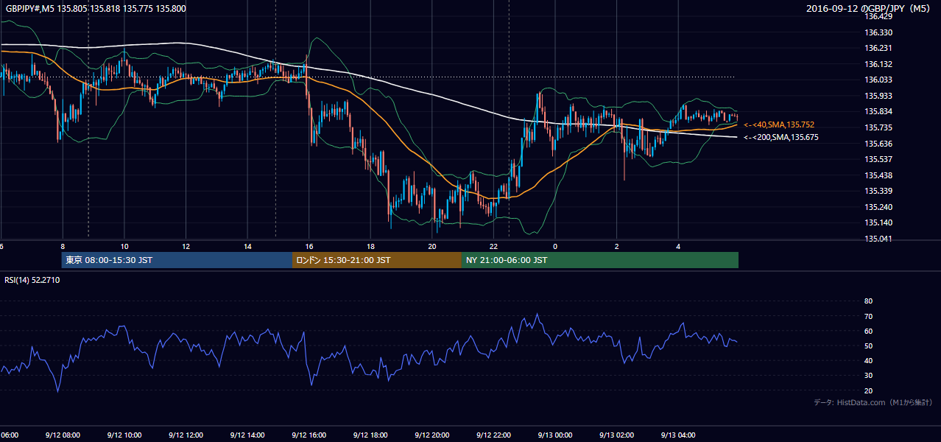Click the 9/12 14:00 timestamp on the bottom axis
Viewport: 941px width, 442px height.
tap(247, 435)
